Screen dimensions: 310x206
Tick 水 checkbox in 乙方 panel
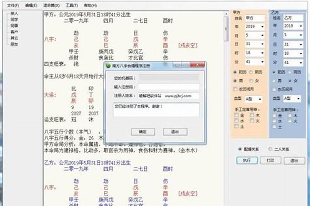click(x=274, y=121)
